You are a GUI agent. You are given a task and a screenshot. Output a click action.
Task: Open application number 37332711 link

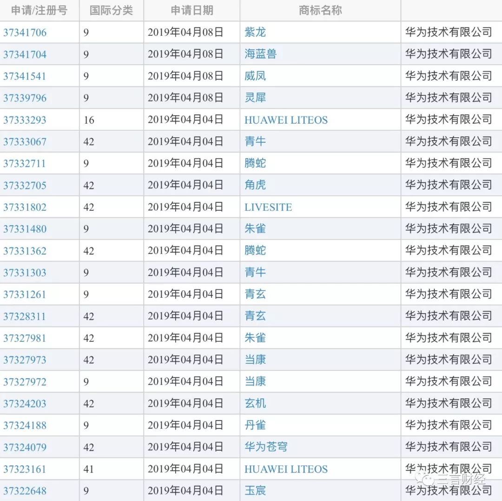[x=25, y=163]
